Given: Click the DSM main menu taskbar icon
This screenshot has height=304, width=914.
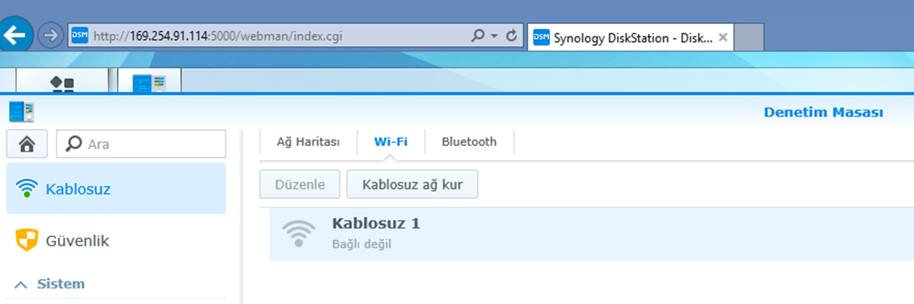Looking at the screenshot, I should coord(62,82).
